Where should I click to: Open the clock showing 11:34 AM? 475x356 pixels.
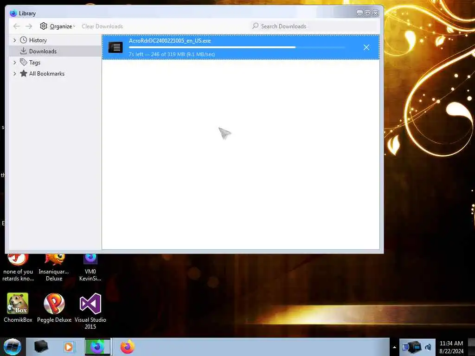coord(451,347)
